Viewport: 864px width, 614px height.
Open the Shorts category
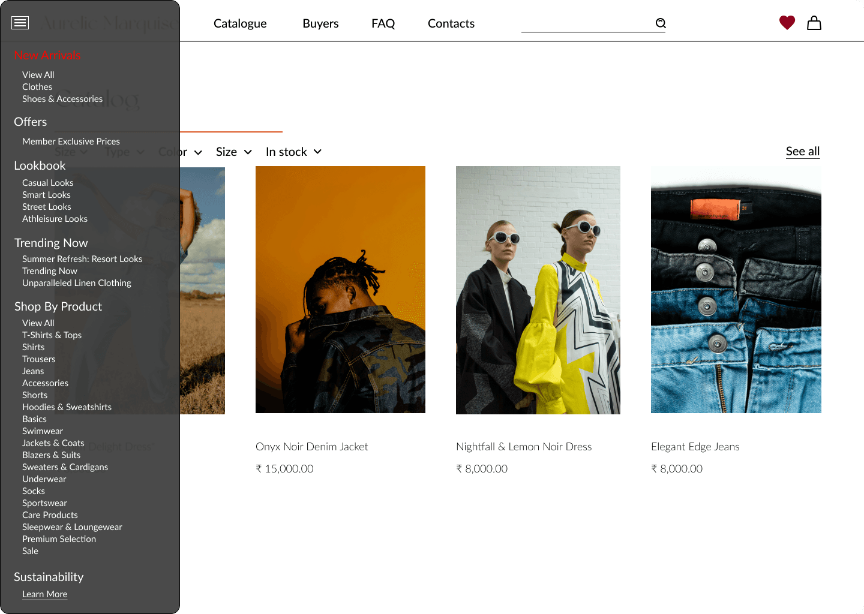[x=35, y=395]
